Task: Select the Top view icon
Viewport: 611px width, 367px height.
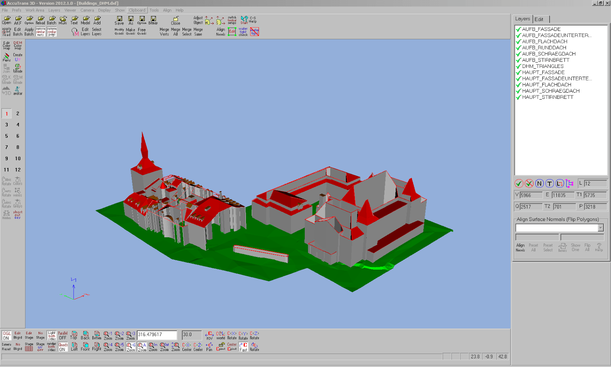Action: click(74, 335)
